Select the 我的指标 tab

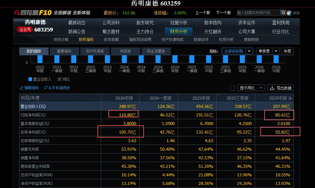(34, 51)
